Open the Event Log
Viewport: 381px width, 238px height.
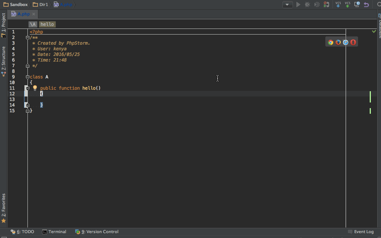pos(361,232)
